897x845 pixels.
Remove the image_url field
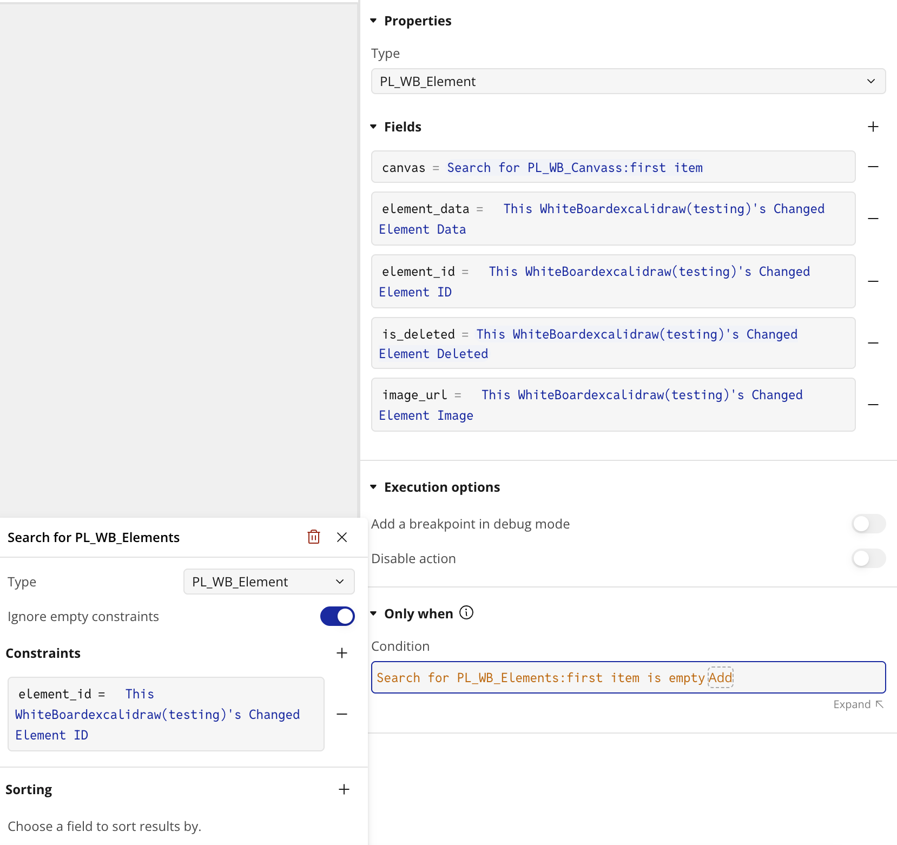[x=873, y=405]
